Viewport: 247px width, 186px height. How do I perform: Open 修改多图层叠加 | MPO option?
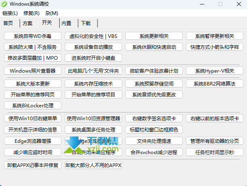tap(33, 58)
